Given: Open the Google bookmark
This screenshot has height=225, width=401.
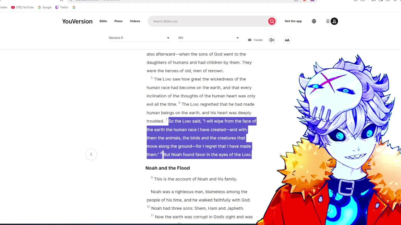Looking at the screenshot, I should 44,7.
